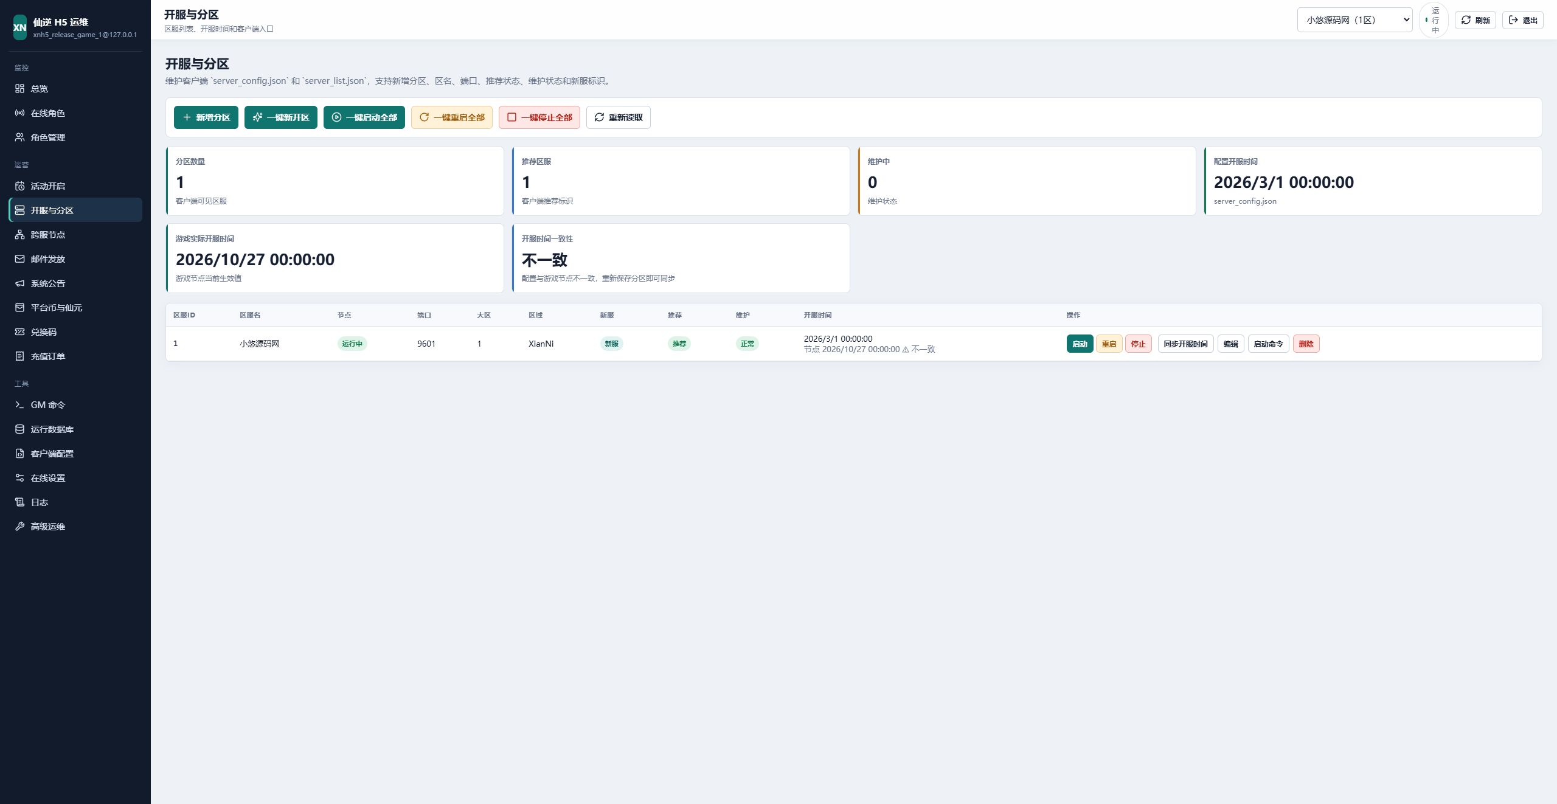Open 充值订单 receipt icon
The width and height of the screenshot is (1557, 804).
coord(19,356)
